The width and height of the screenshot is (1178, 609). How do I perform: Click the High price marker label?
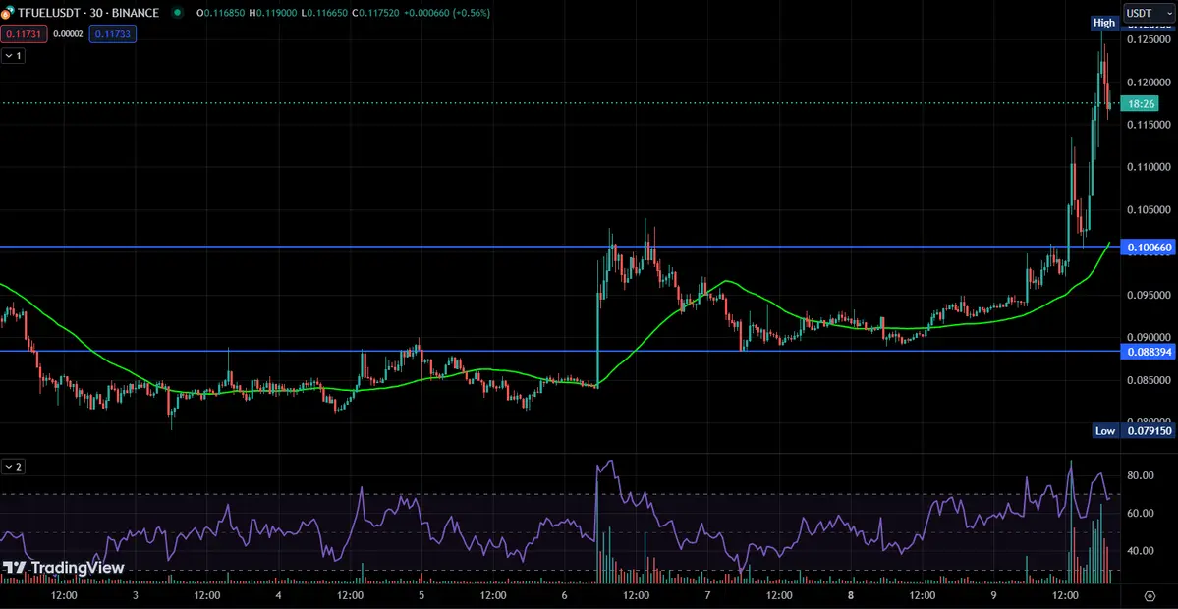click(1103, 23)
